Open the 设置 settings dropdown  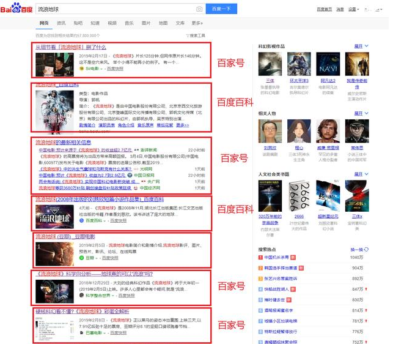click(x=353, y=9)
